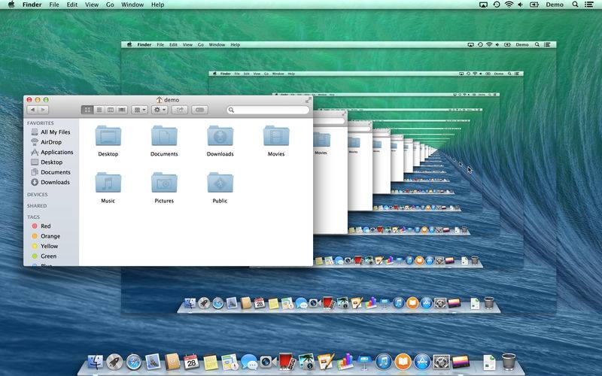602x376 pixels.
Task: Select All My Files in sidebar
Action: [50, 132]
